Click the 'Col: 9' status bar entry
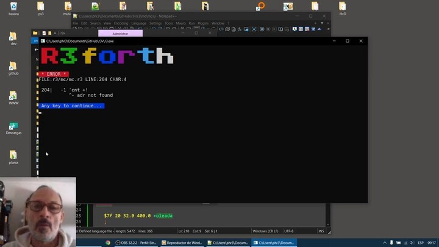The image size is (439, 247). 197,231
